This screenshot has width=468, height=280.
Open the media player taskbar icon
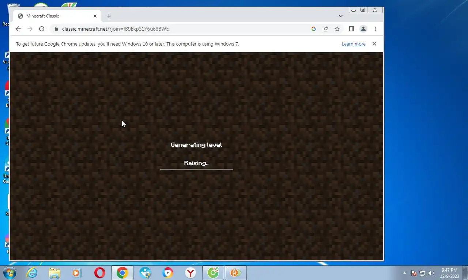point(77,273)
